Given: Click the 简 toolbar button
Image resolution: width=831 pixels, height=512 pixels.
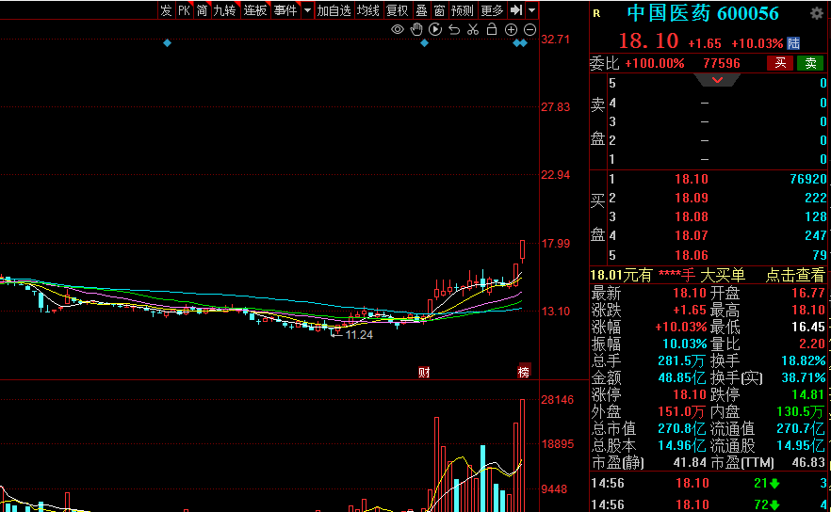Looking at the screenshot, I should (202, 10).
